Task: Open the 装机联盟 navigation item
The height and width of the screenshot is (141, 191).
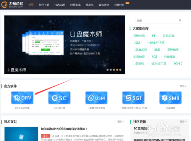Action: tap(104, 5)
